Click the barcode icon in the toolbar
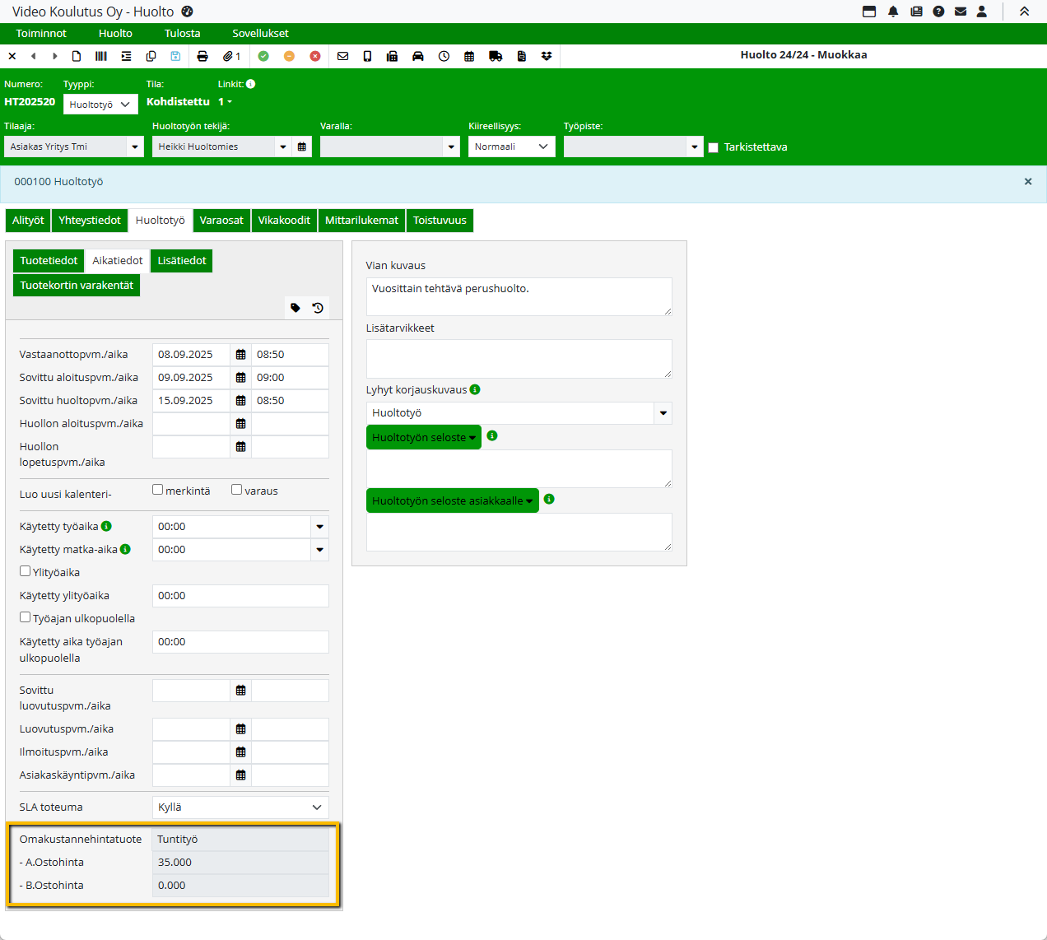 click(101, 56)
